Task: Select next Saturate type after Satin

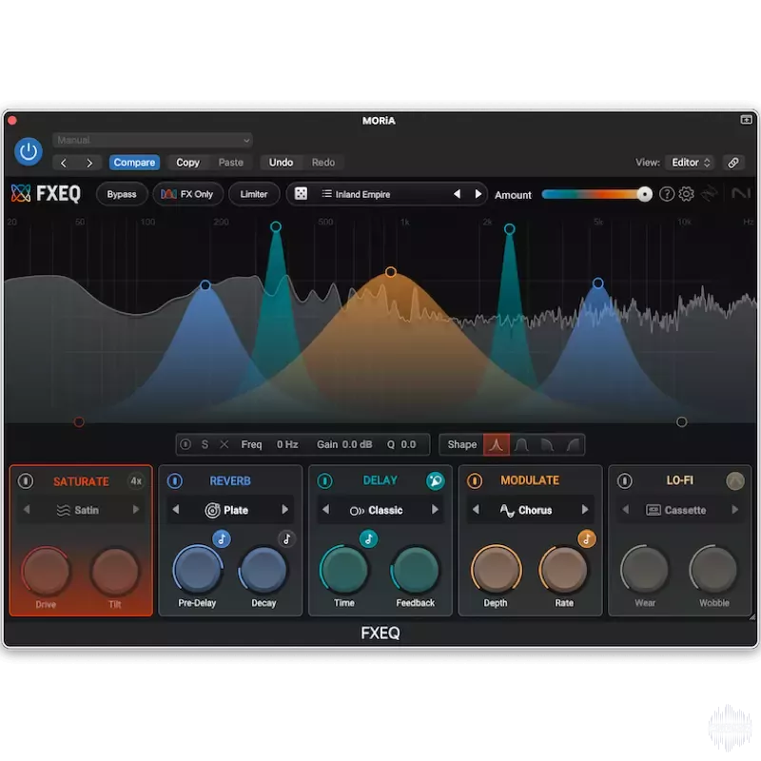Action: coord(136,510)
